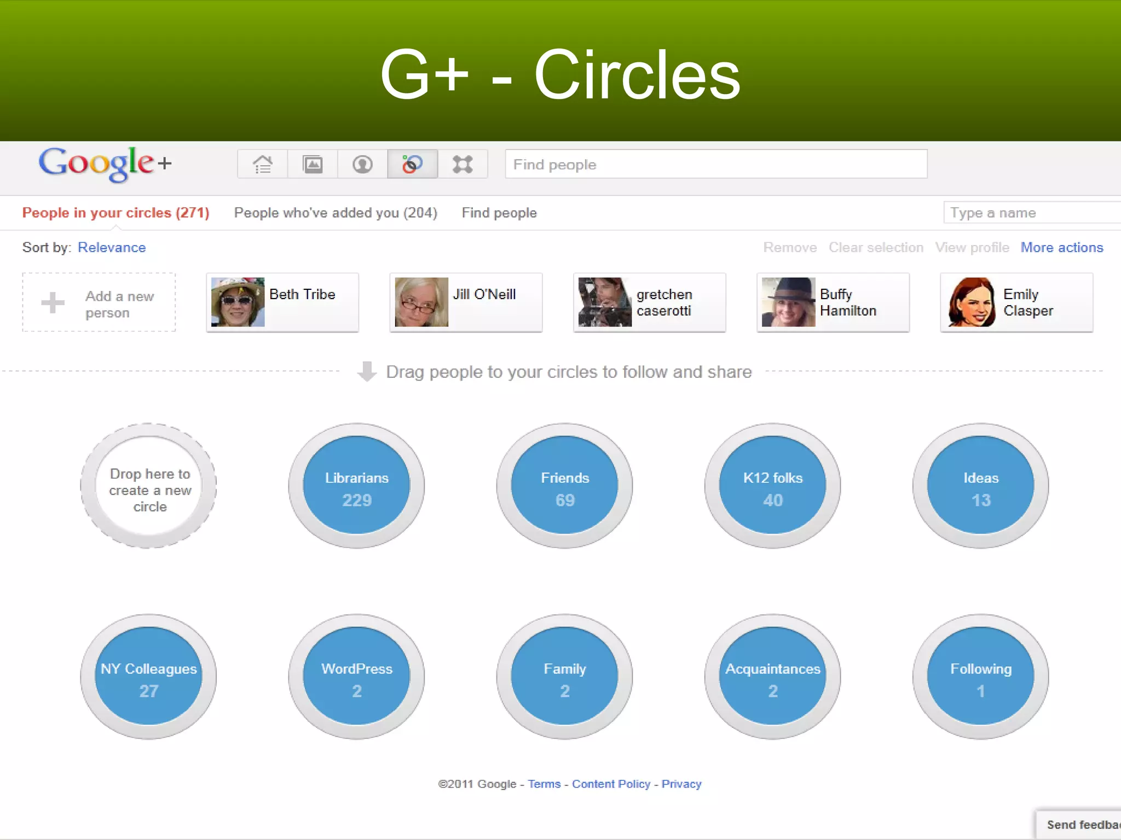Focus the Find people search box
Viewport: 1121px width, 840px height.
716,164
